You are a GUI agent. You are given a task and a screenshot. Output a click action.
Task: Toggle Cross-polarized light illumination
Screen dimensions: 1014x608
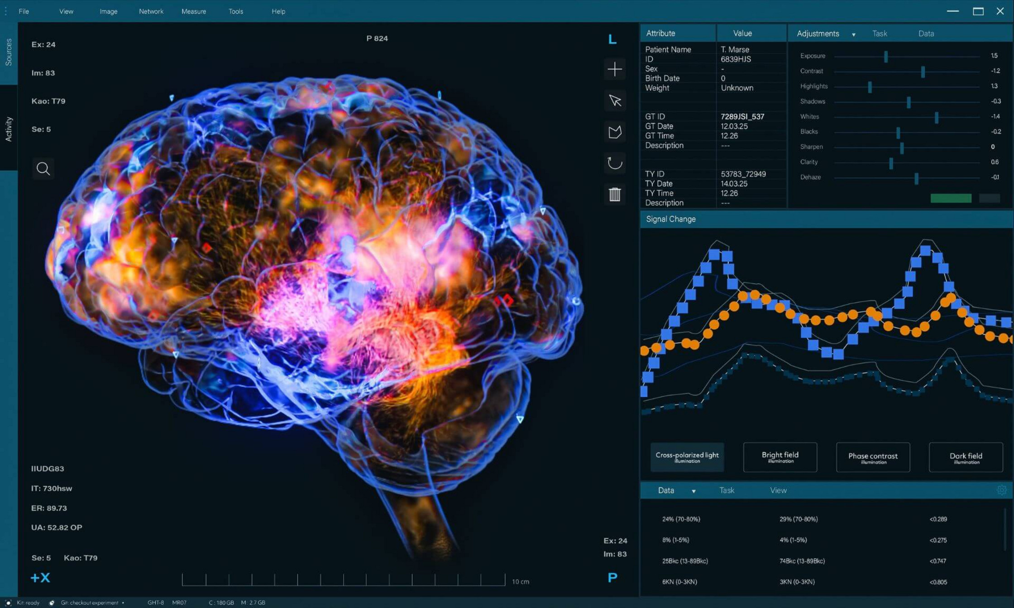tap(687, 457)
